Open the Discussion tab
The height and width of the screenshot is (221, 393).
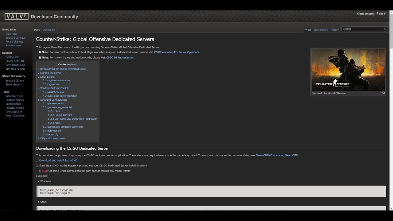point(49,30)
